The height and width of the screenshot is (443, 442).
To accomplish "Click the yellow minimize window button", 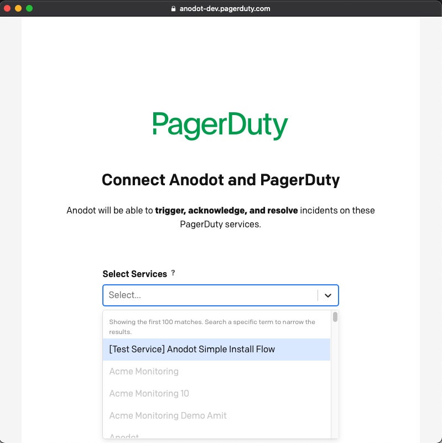I will tap(18, 8).
